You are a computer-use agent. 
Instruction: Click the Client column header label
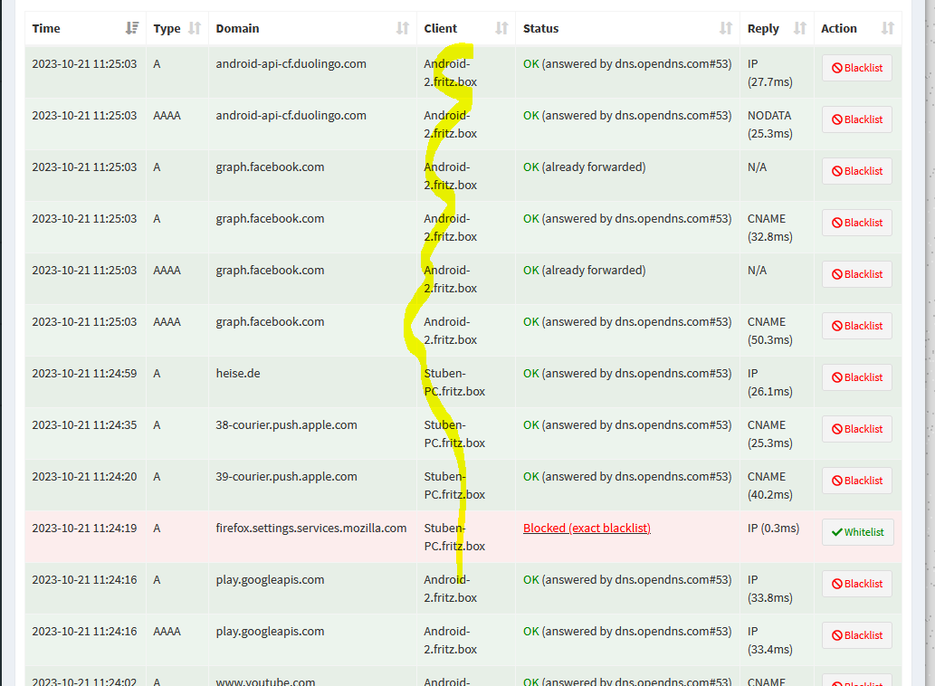441,29
